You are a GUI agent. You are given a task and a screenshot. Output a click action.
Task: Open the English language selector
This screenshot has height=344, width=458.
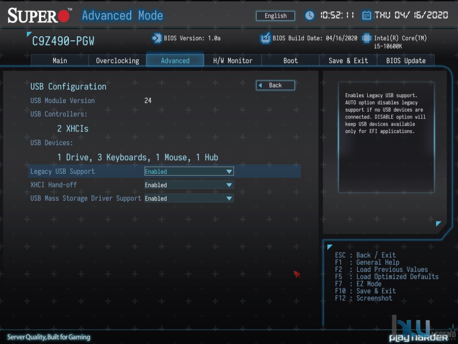click(275, 16)
